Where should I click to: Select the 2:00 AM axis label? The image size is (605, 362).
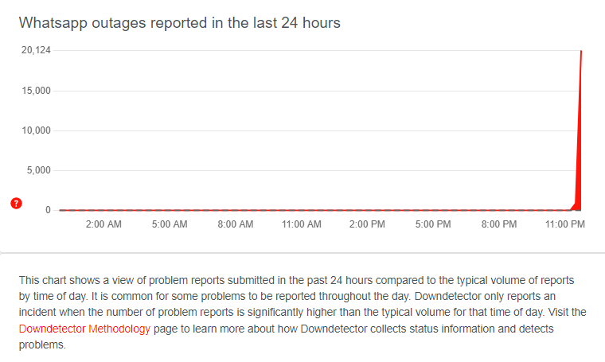[103, 224]
